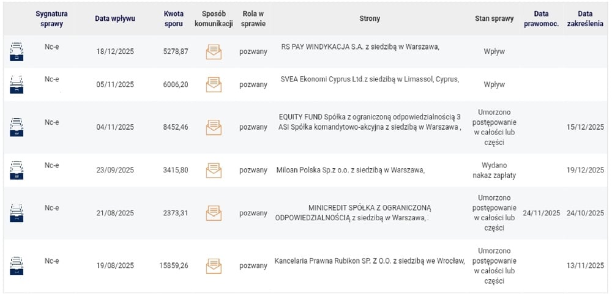Click envelope icon in EQUITY FUND row
The width and height of the screenshot is (612, 296).
214,127
